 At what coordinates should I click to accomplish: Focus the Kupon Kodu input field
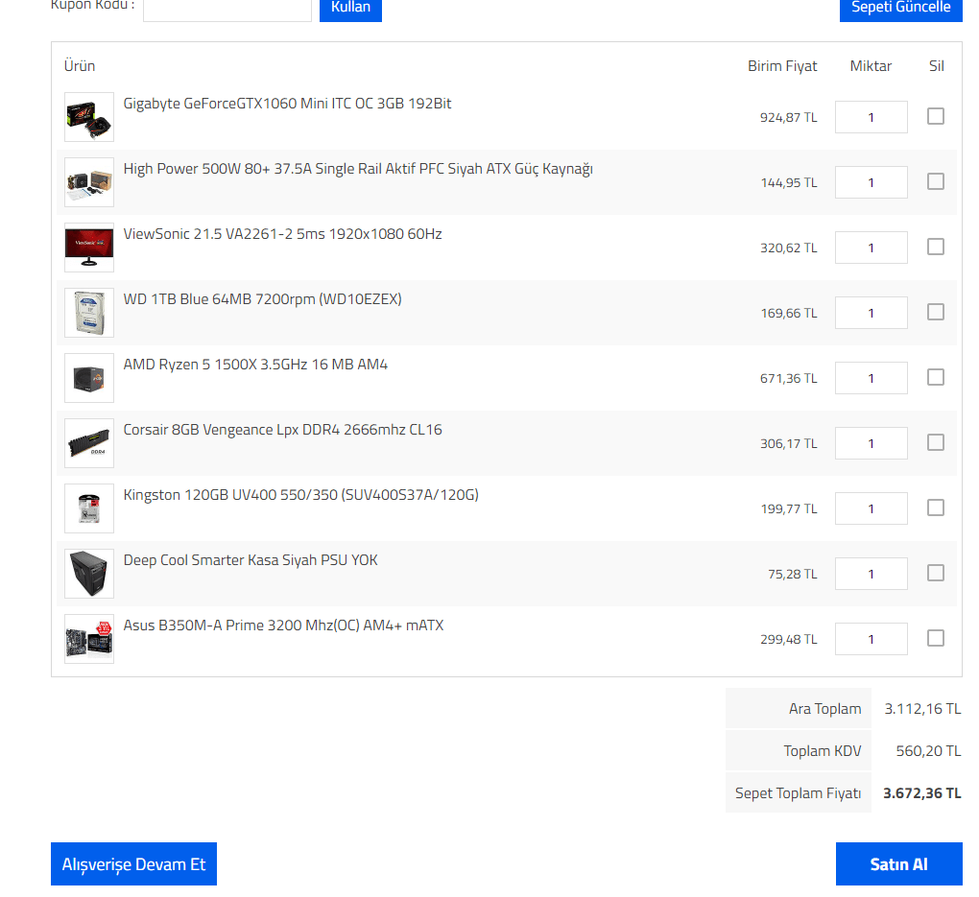pos(227,10)
